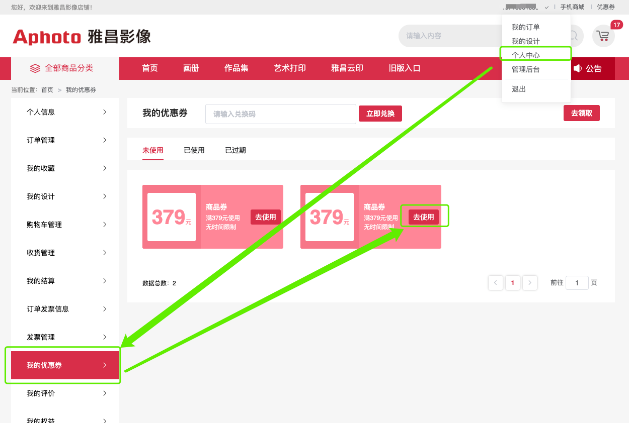Switch to the 已使用 tab
Image resolution: width=629 pixels, height=423 pixels.
tap(194, 150)
